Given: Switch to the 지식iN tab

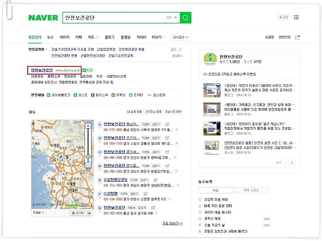Looking at the screenshot, I should (x=141, y=37).
